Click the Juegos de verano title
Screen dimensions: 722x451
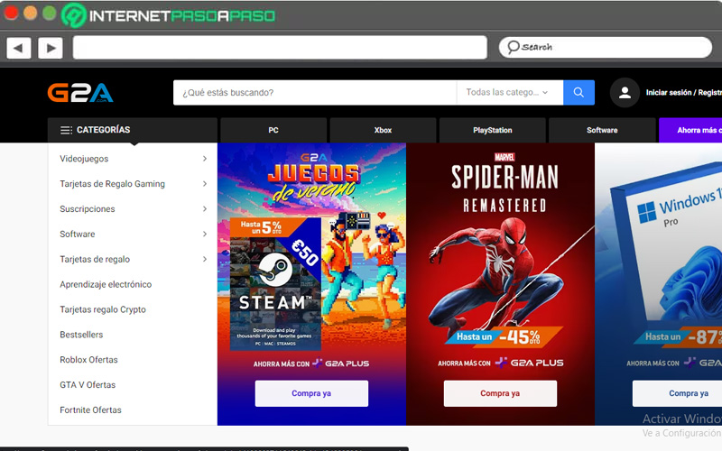(x=313, y=182)
